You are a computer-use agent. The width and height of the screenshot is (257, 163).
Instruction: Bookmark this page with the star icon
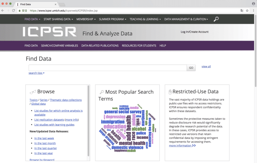coord(247,11)
